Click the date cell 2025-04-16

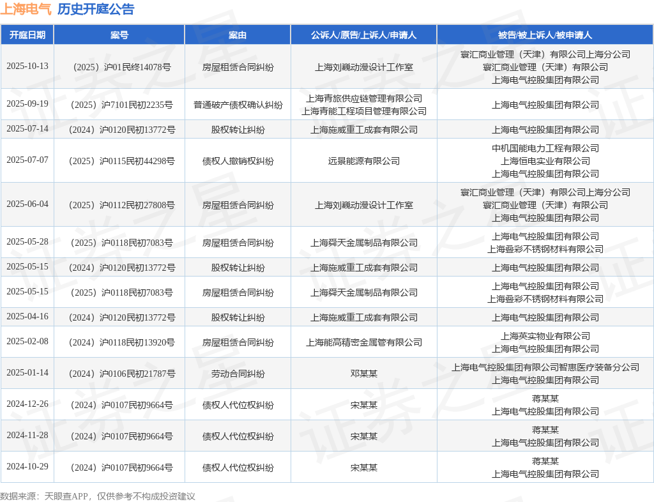coord(27,317)
